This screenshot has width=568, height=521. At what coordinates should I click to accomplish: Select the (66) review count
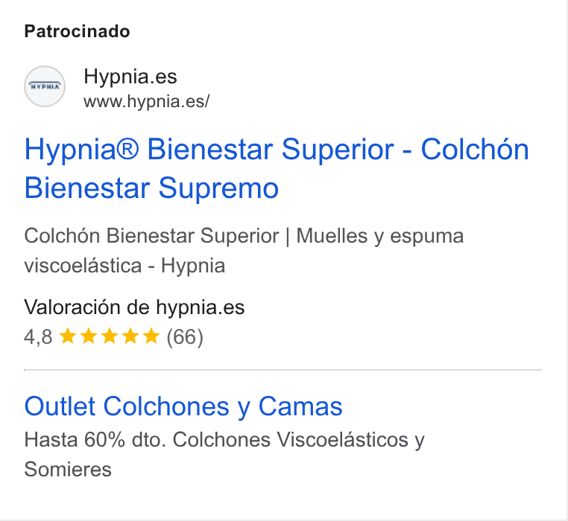[x=185, y=337]
